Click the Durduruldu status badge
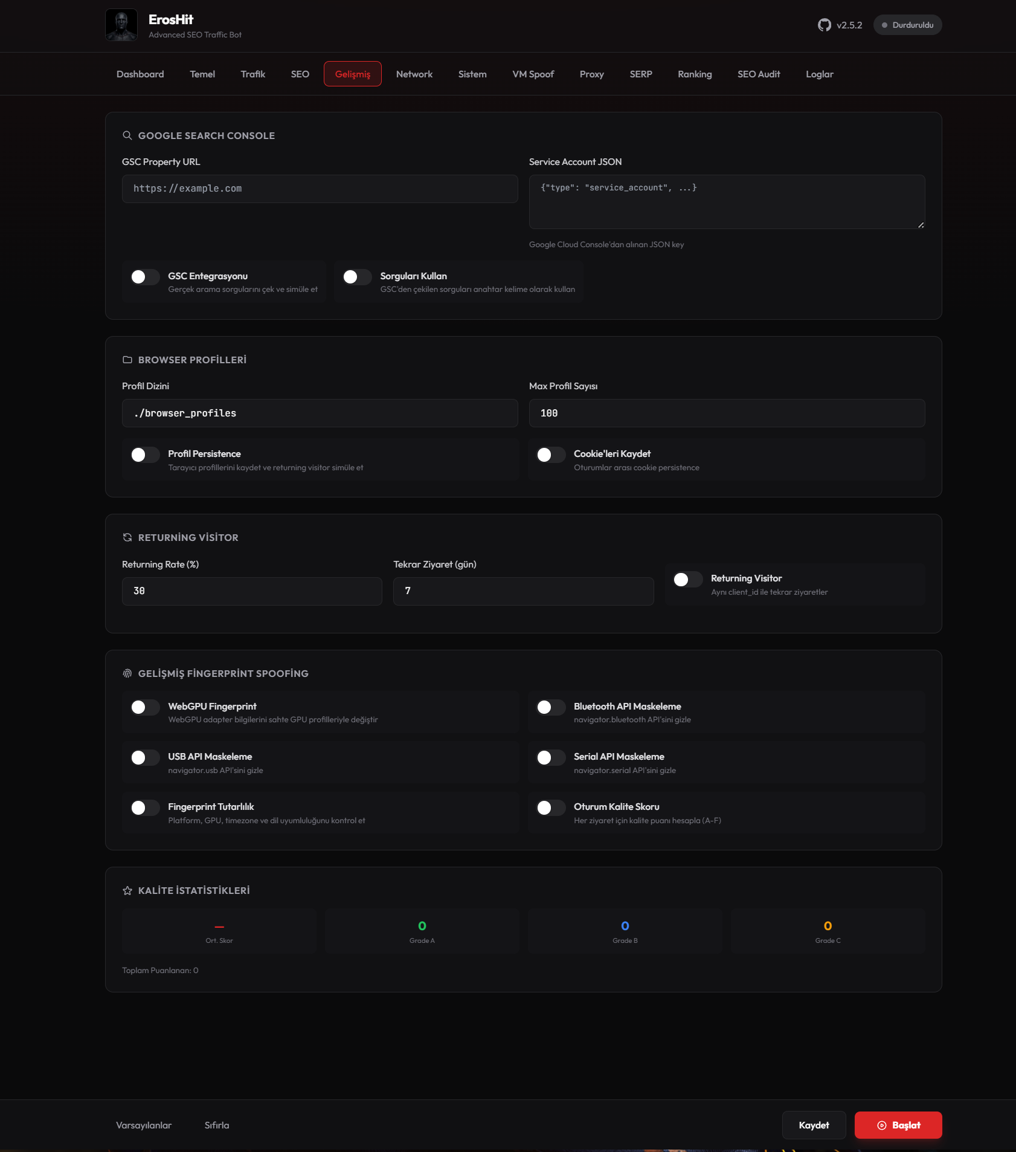Image resolution: width=1016 pixels, height=1152 pixels. point(907,25)
